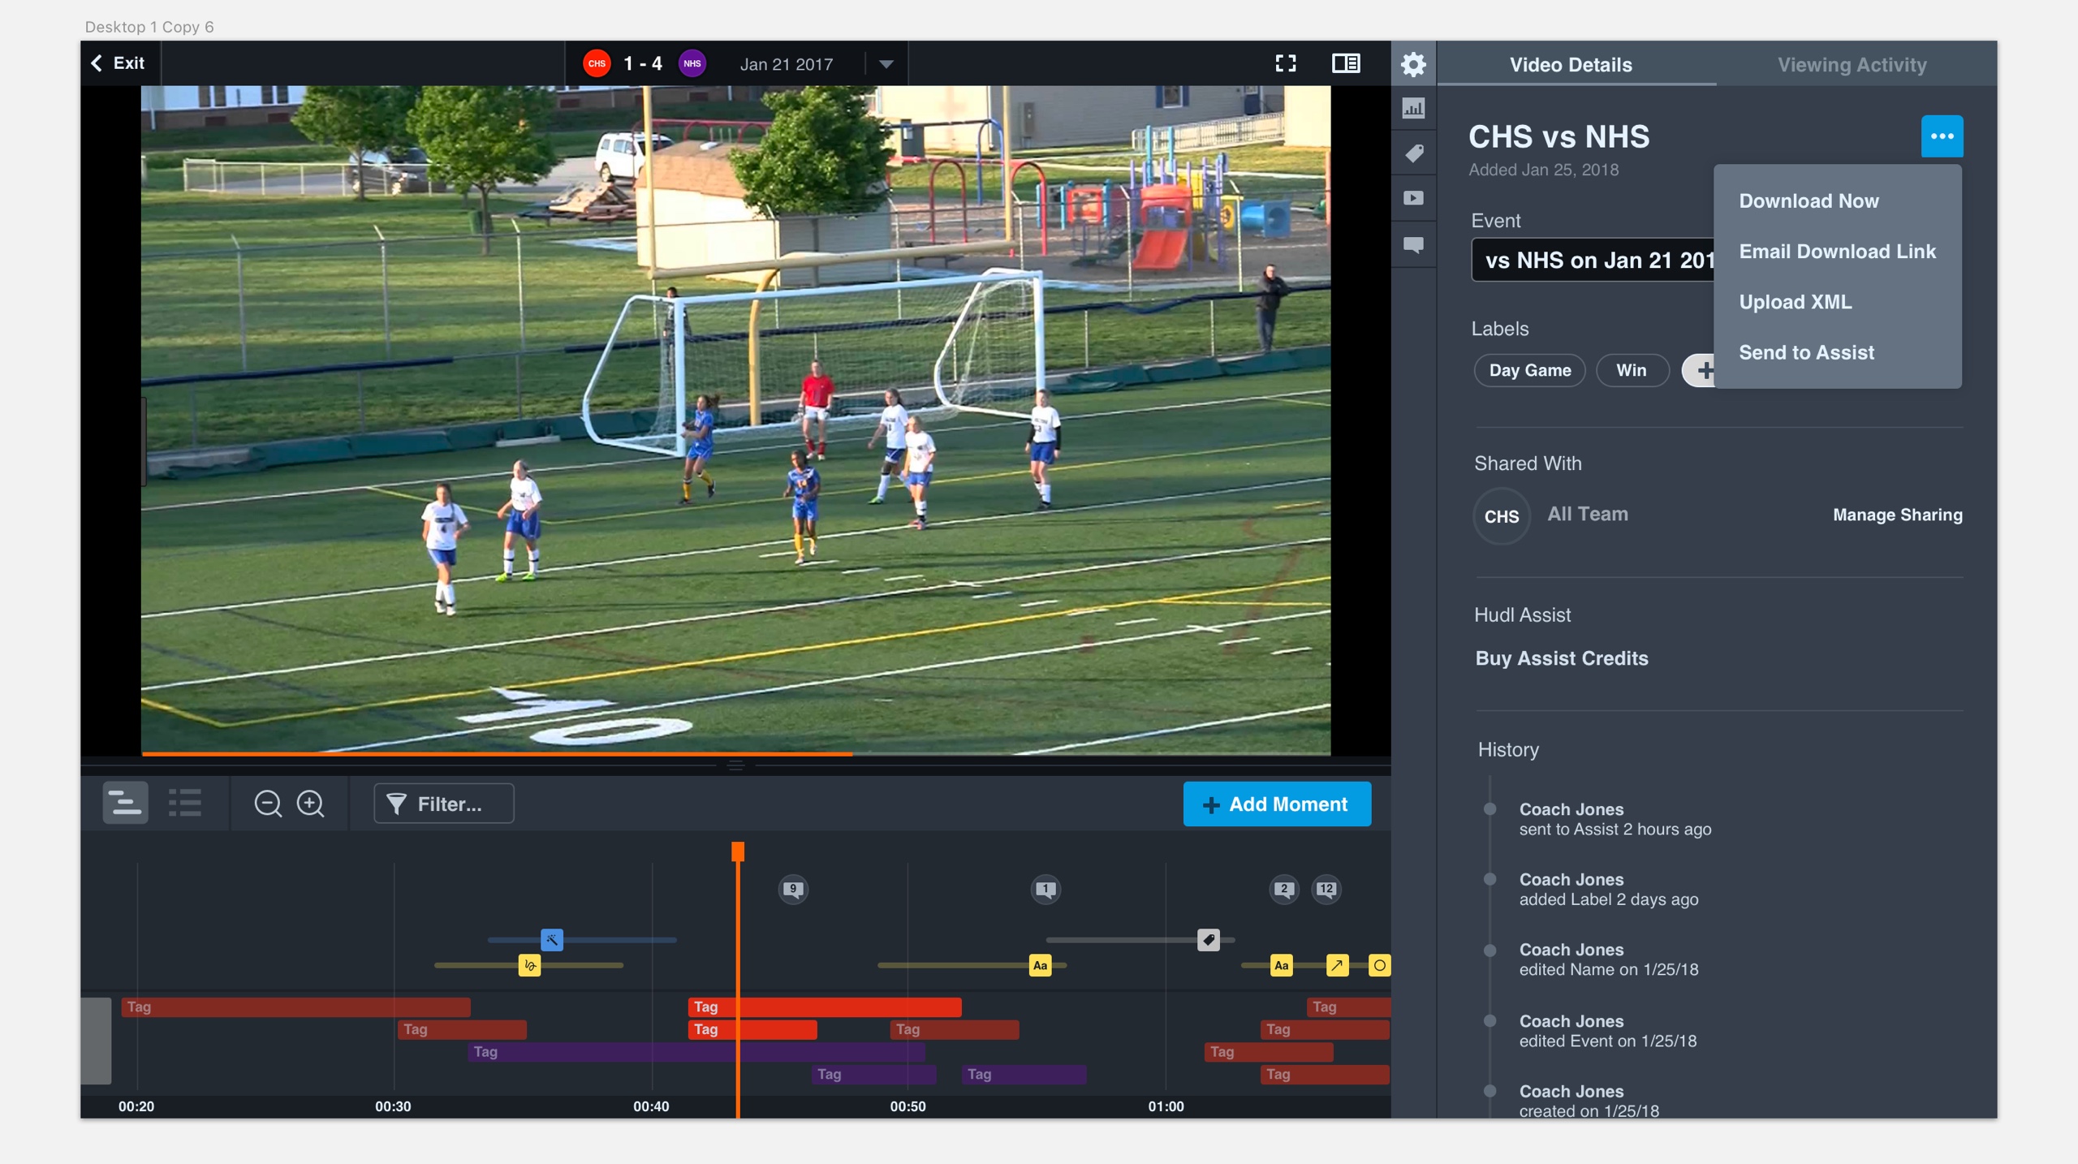Image resolution: width=2078 pixels, height=1164 pixels.
Task: Open the Filter field
Action: [443, 804]
